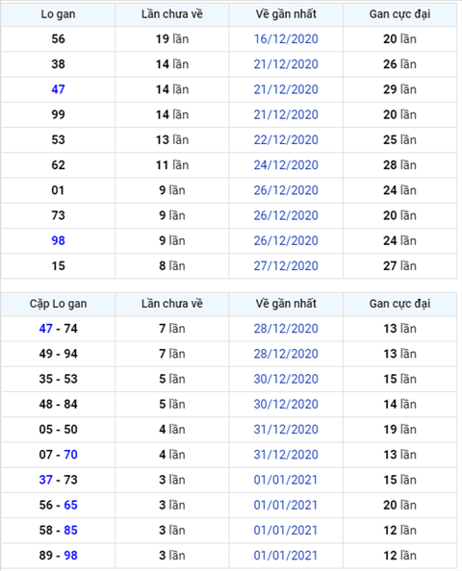Open 28/12/2020 date for pair 49 - 94
The height and width of the screenshot is (571, 462).
click(x=286, y=354)
